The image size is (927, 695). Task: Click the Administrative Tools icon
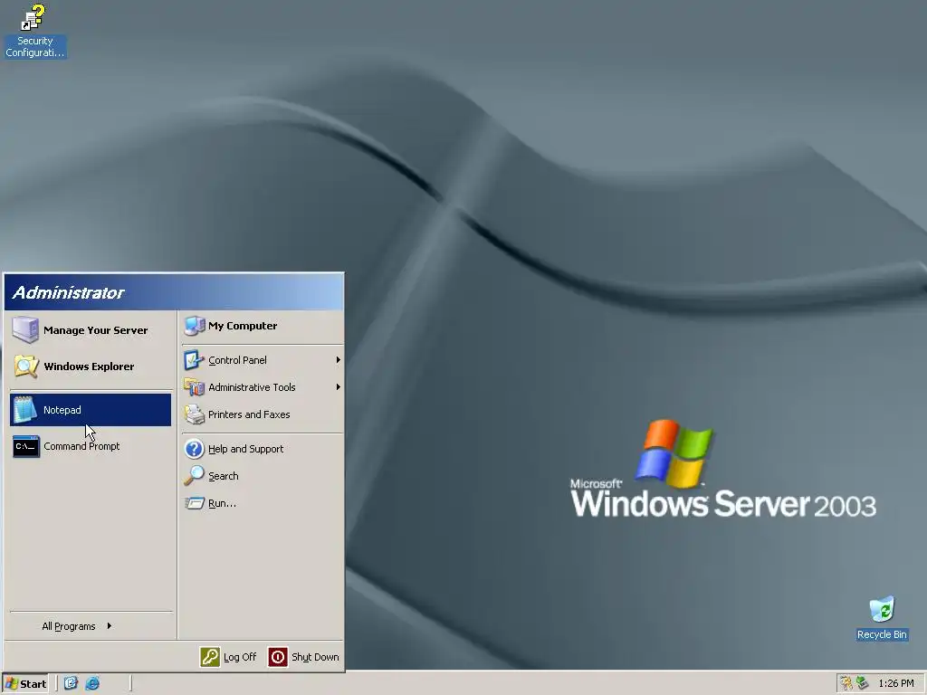pyautogui.click(x=194, y=387)
